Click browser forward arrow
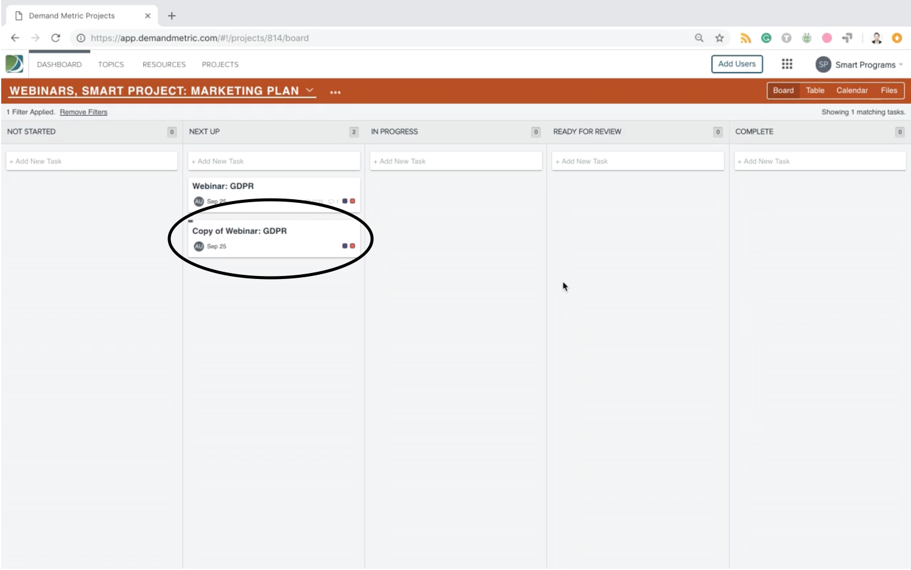 click(35, 38)
